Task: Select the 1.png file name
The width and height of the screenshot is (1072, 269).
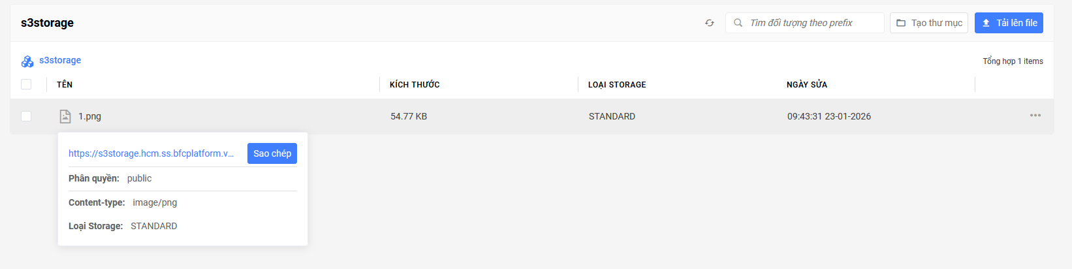Action: [x=90, y=116]
